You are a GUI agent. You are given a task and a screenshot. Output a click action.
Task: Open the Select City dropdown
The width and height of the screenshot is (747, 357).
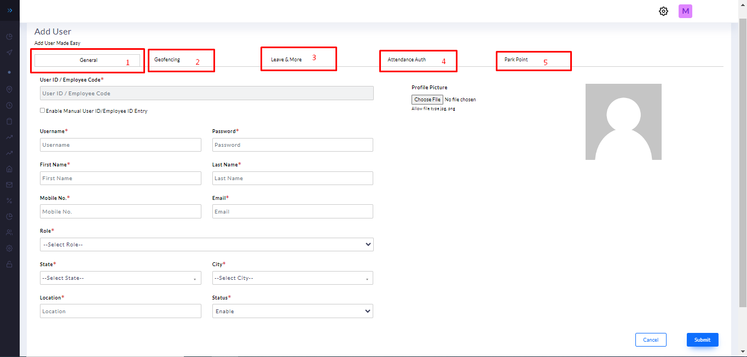click(292, 278)
